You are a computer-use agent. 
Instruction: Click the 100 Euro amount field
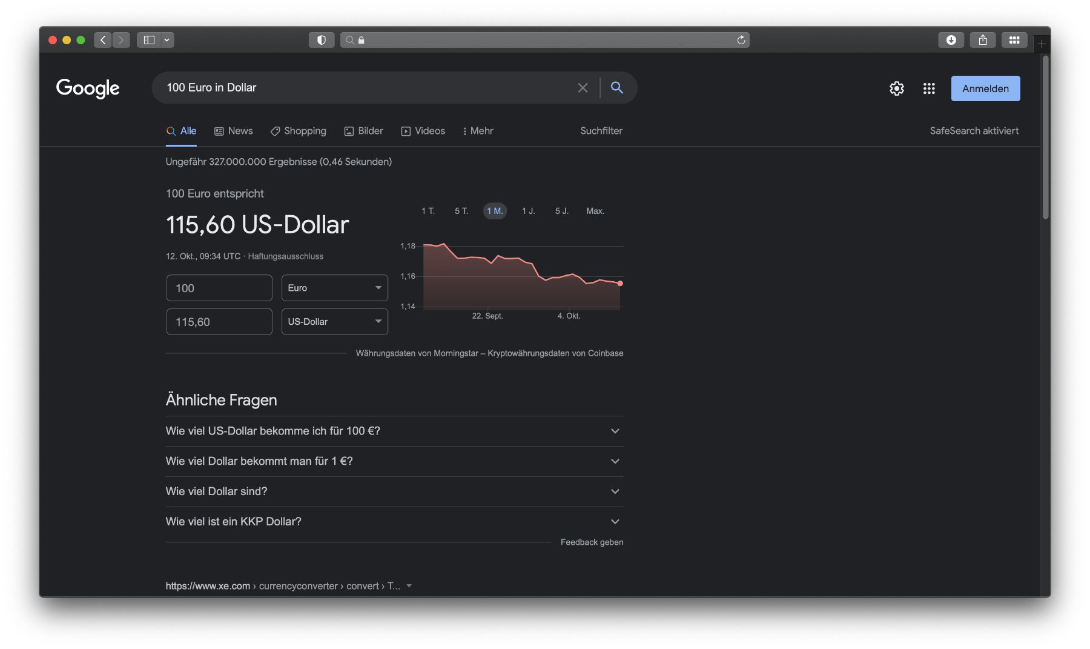click(219, 288)
